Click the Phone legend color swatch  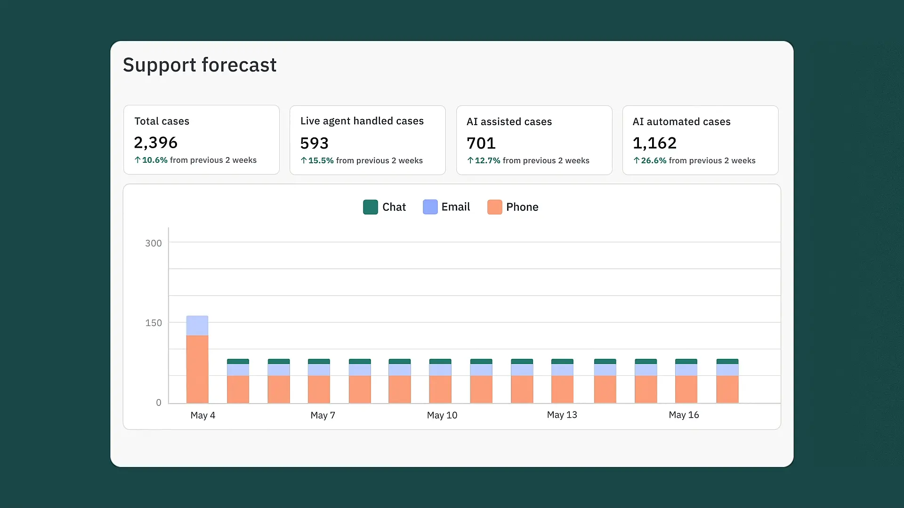click(495, 207)
